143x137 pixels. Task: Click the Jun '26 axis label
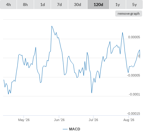(x=59, y=120)
